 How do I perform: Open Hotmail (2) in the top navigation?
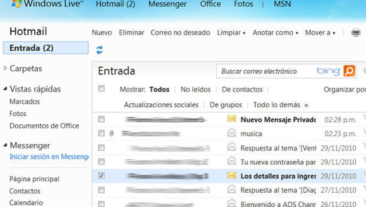pos(116,4)
